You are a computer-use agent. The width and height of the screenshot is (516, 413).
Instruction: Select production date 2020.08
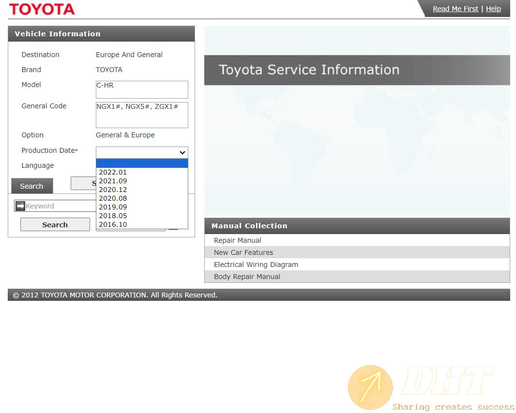pyautogui.click(x=142, y=198)
